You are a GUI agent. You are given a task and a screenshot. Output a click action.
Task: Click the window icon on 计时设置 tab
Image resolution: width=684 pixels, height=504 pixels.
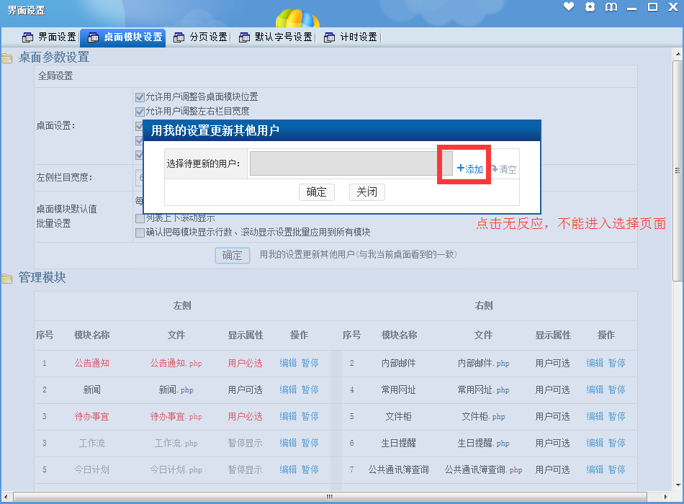[329, 37]
